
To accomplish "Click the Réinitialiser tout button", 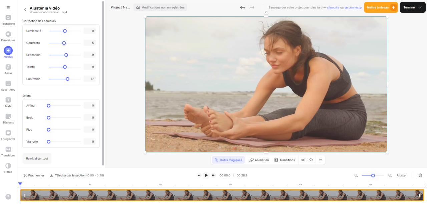I will [x=37, y=158].
